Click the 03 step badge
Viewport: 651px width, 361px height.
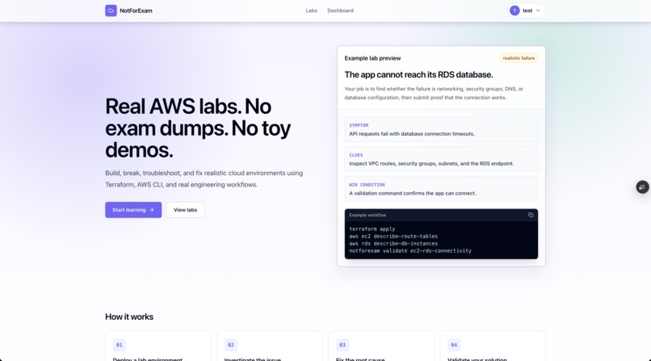coord(342,345)
